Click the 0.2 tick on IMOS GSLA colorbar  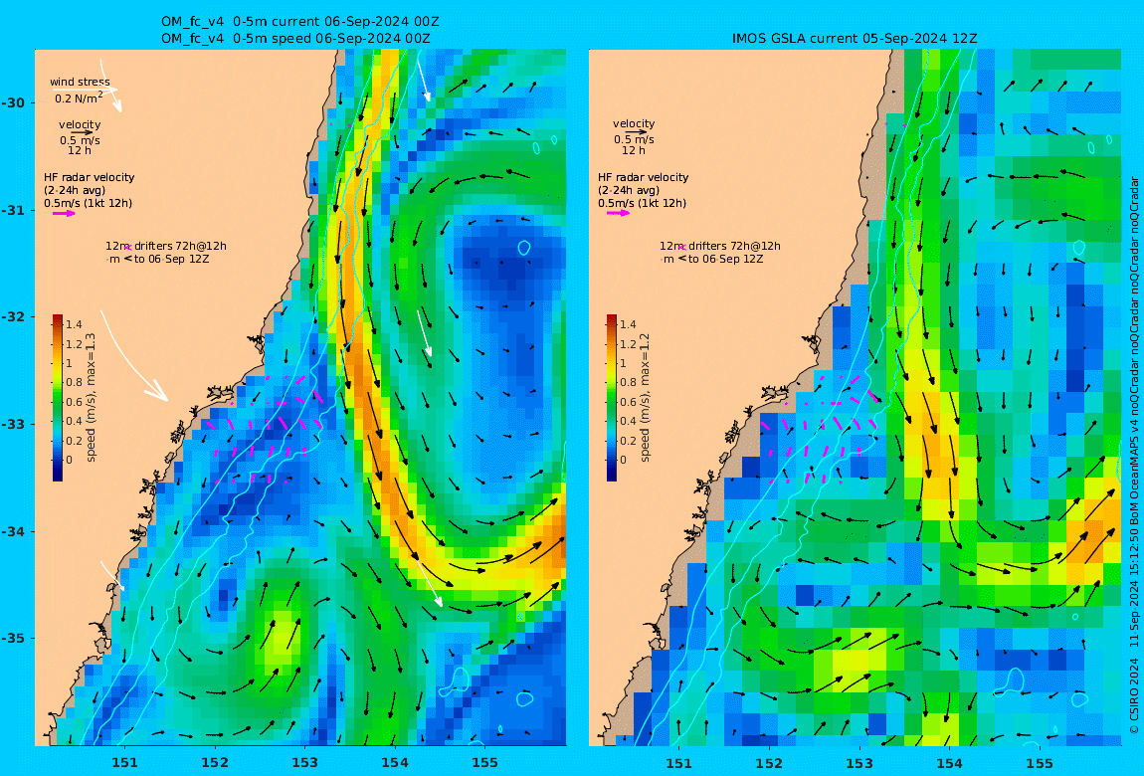point(628,441)
